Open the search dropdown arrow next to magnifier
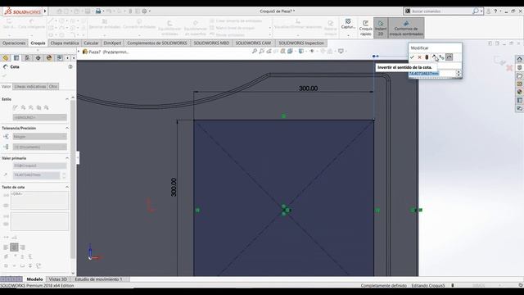The image size is (524, 295). point(481,11)
